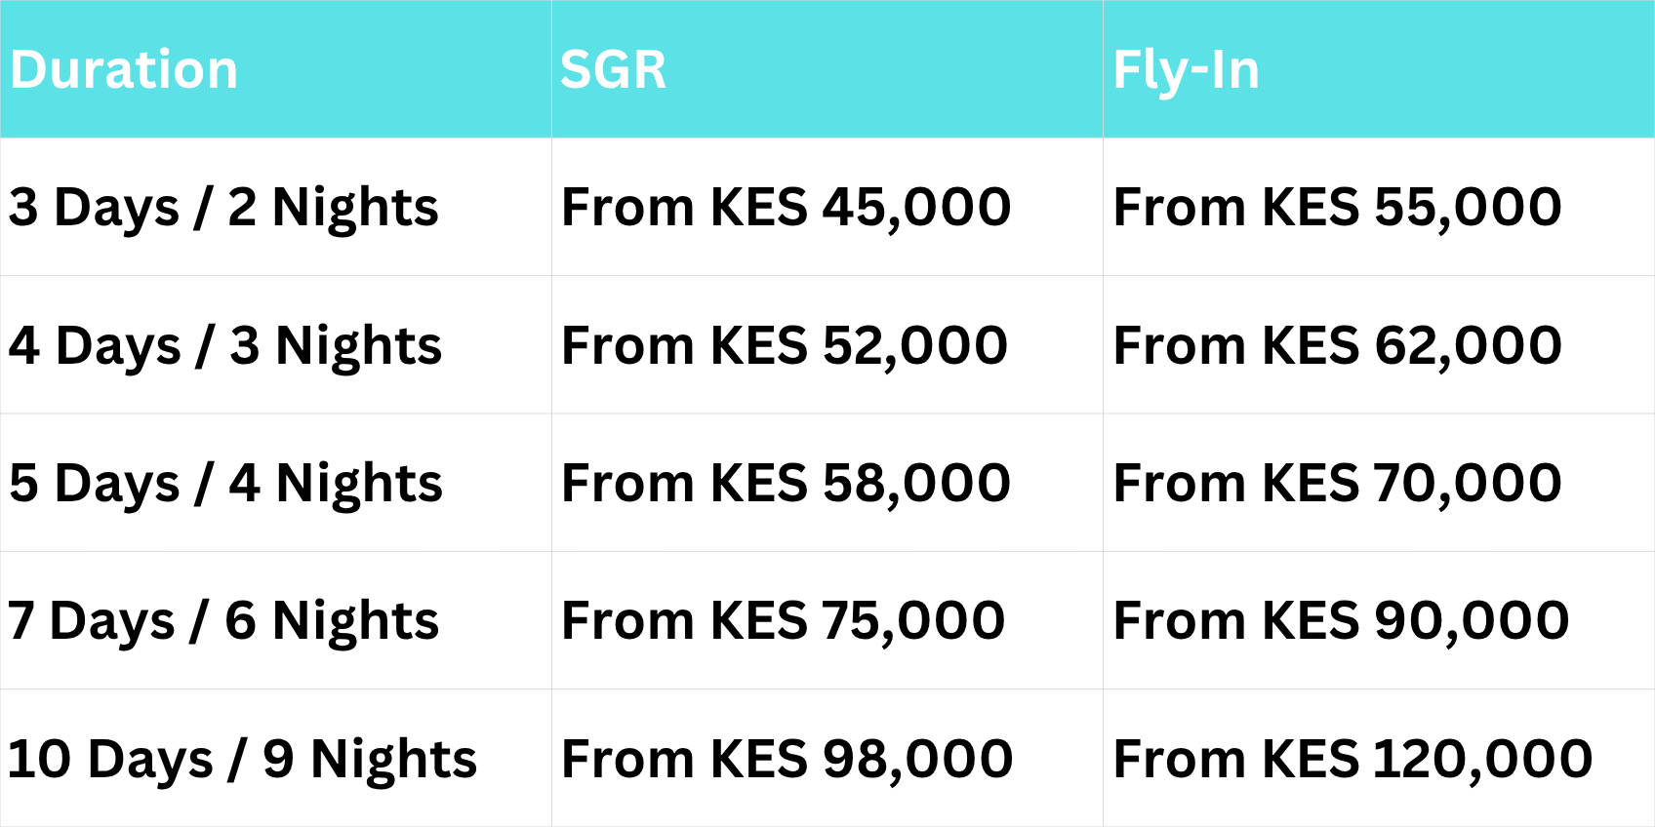This screenshot has width=1655, height=827.
Task: Click the Fly-In price From KES 55,000
Action: (x=1337, y=208)
